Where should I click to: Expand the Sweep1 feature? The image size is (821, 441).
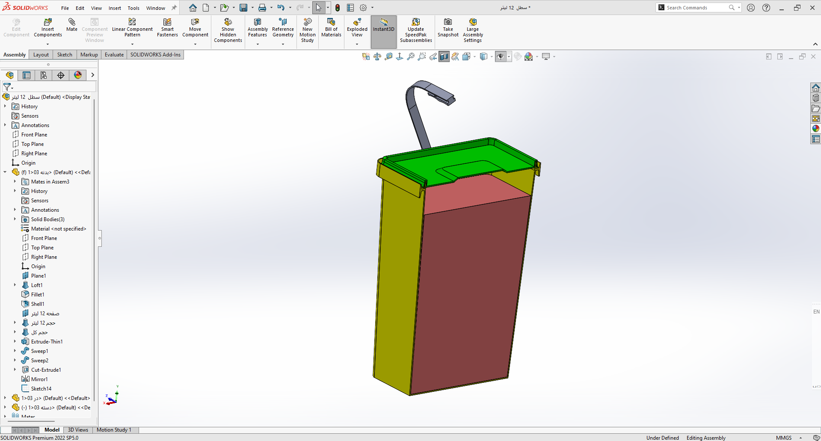[x=15, y=351]
